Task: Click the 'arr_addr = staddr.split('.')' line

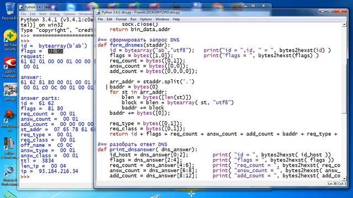Action: [152, 82]
